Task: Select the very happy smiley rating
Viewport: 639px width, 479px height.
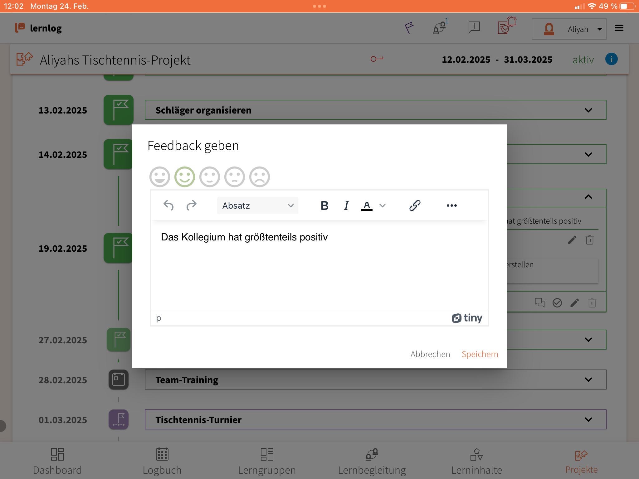Action: point(160,177)
